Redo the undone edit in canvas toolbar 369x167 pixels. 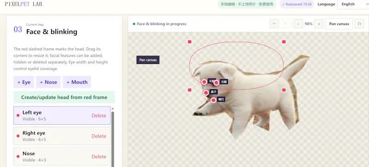pyautogui.click(x=285, y=24)
